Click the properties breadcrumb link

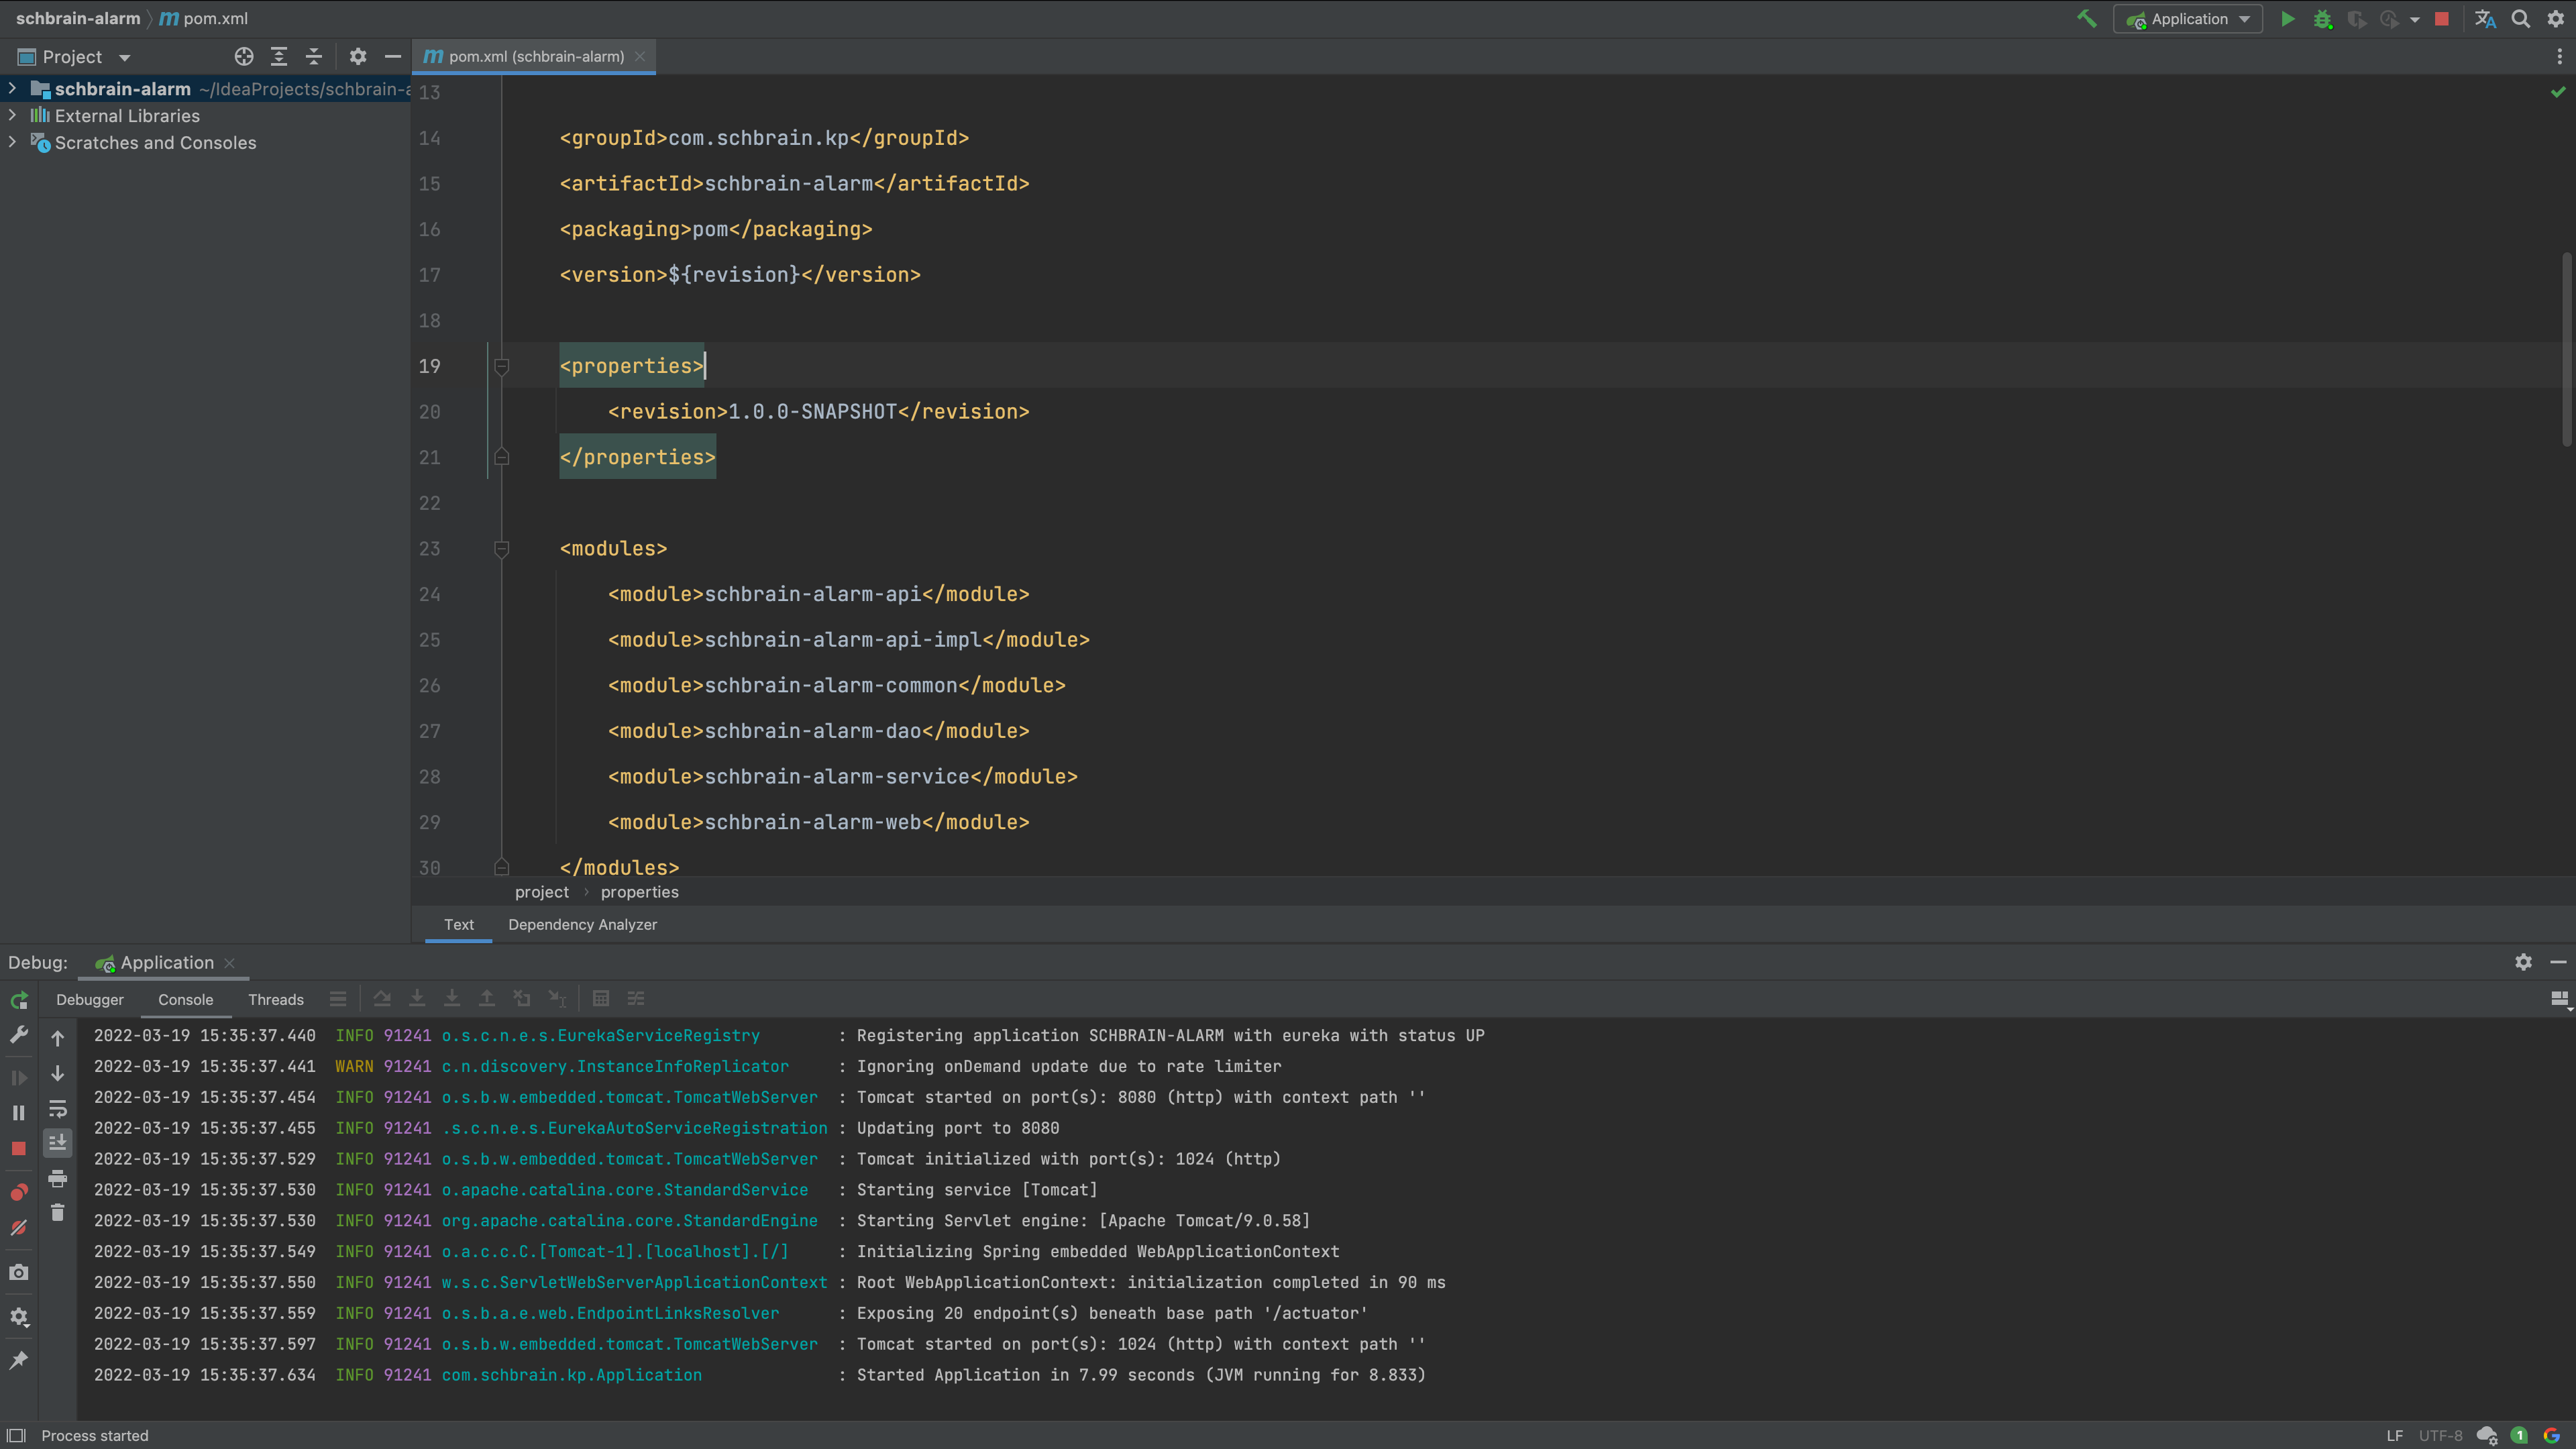coord(639,892)
